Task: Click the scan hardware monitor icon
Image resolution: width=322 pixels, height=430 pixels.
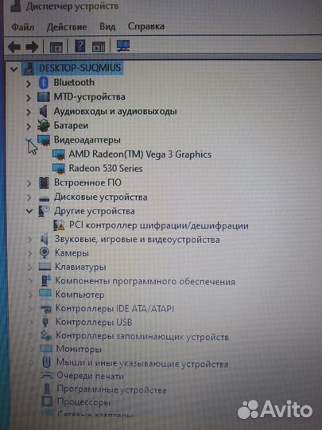Action: click(x=123, y=46)
